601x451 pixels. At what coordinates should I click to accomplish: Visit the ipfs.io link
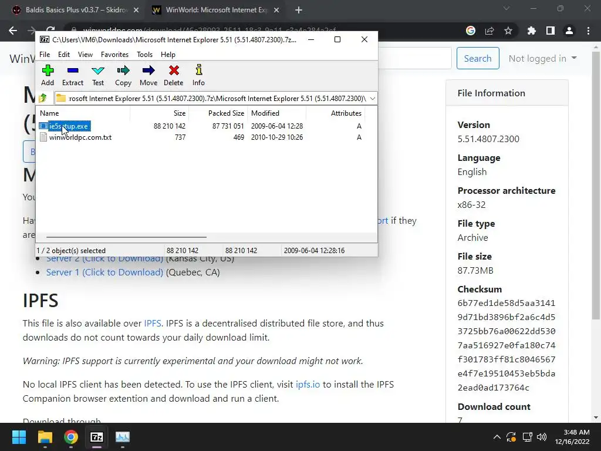[308, 384]
